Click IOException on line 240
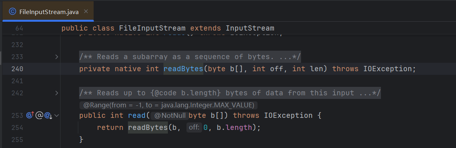 coord(387,69)
